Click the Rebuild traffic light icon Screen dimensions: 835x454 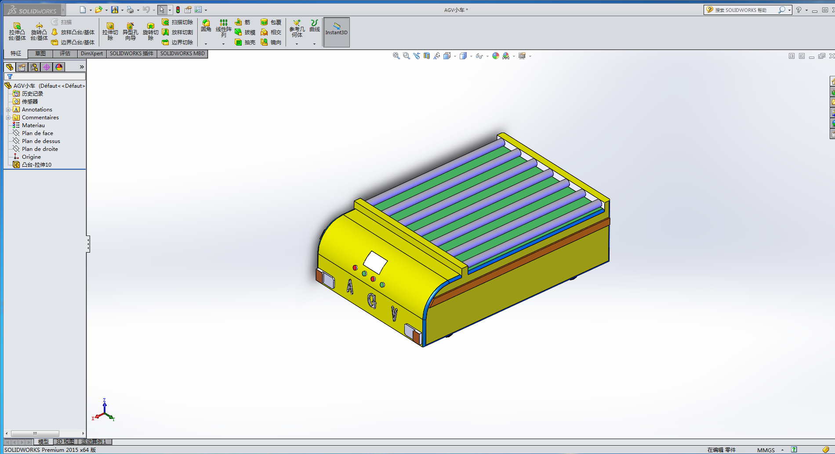coord(178,10)
